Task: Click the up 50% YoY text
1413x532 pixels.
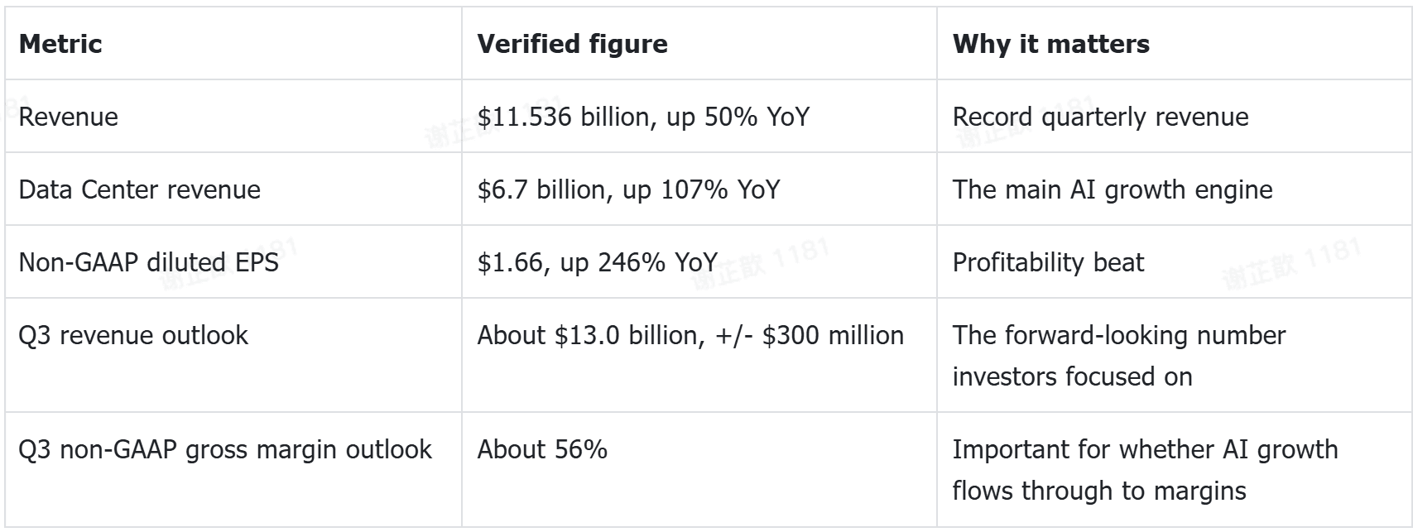Action: point(738,117)
